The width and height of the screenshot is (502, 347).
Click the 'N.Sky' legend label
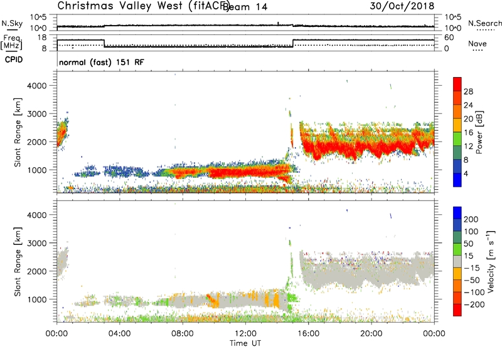tap(12, 23)
